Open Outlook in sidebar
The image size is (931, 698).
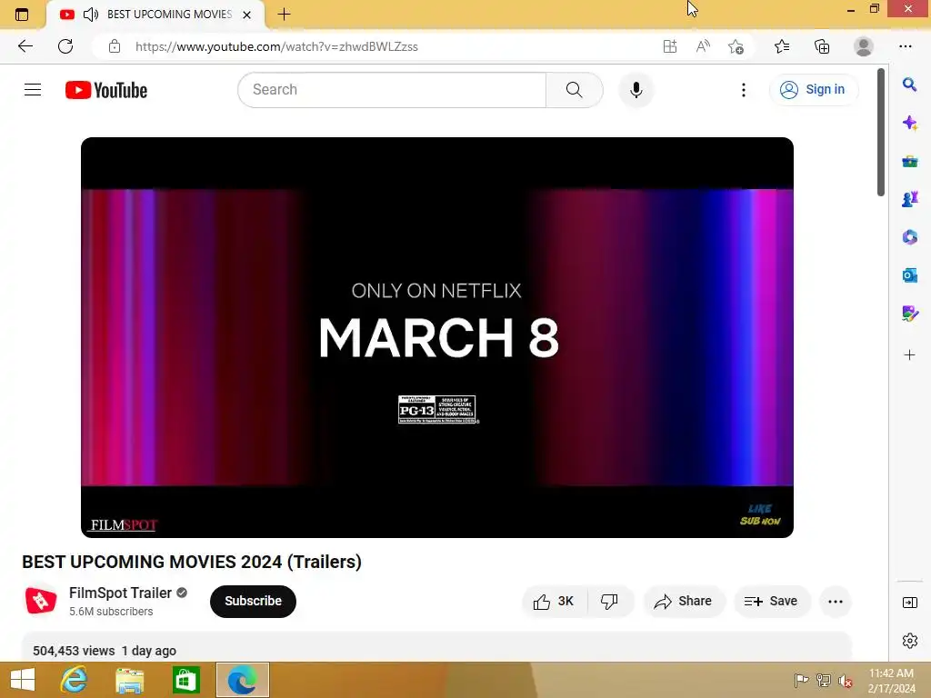[909, 274]
